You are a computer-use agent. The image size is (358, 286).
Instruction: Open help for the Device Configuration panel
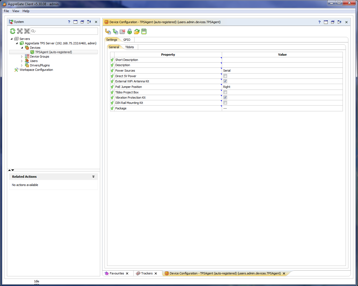(319, 22)
